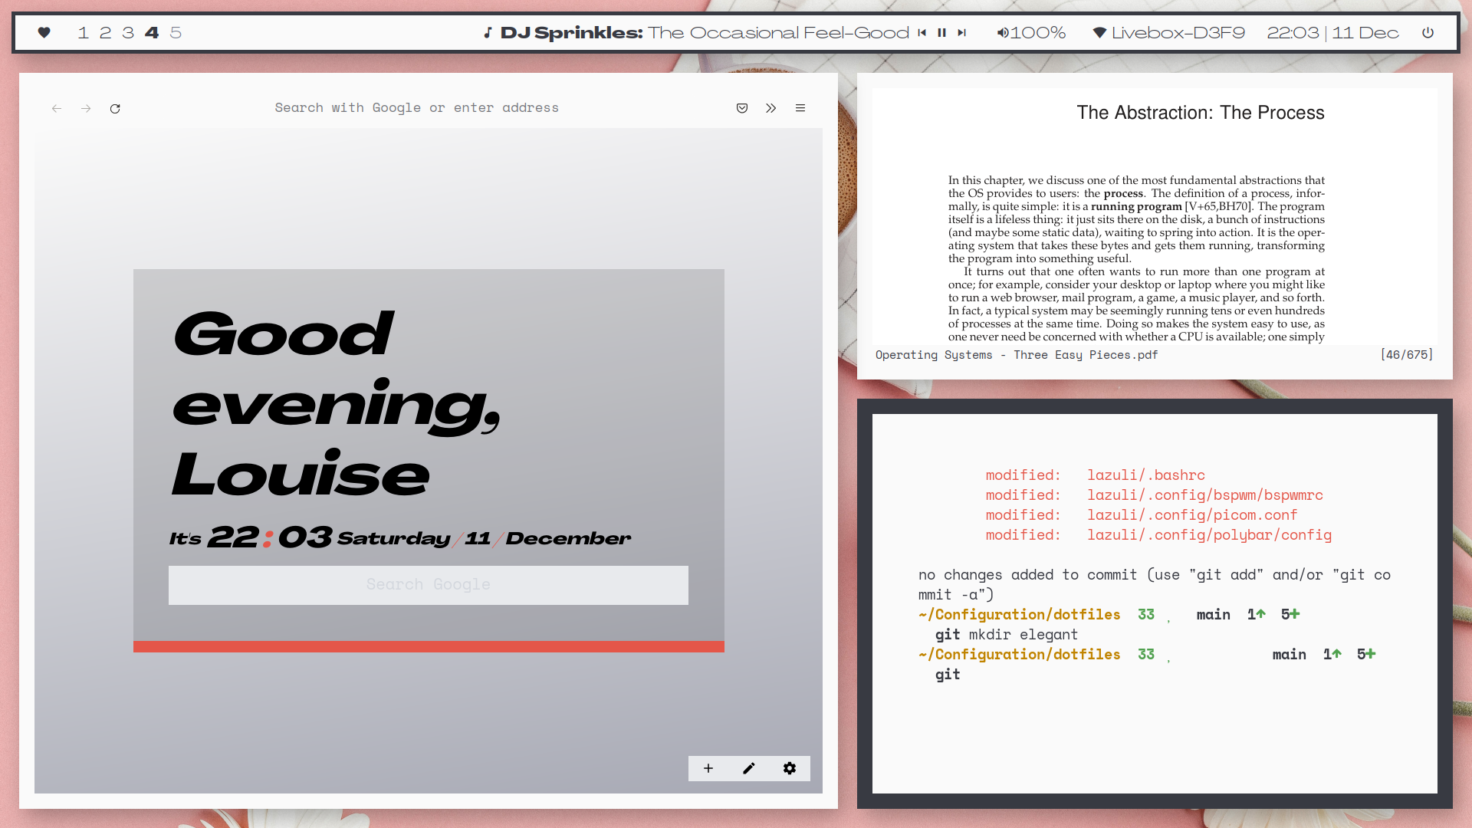This screenshot has height=828, width=1472.
Task: Click the Operating Systems PDF page indicator
Action: coord(1405,355)
